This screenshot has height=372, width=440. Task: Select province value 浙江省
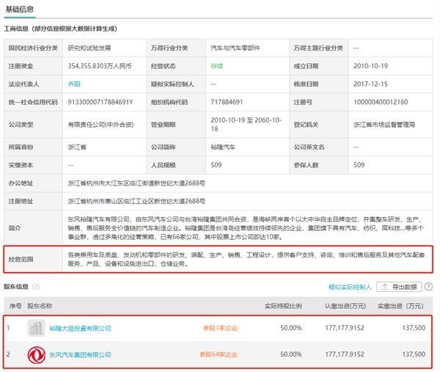coord(77,147)
